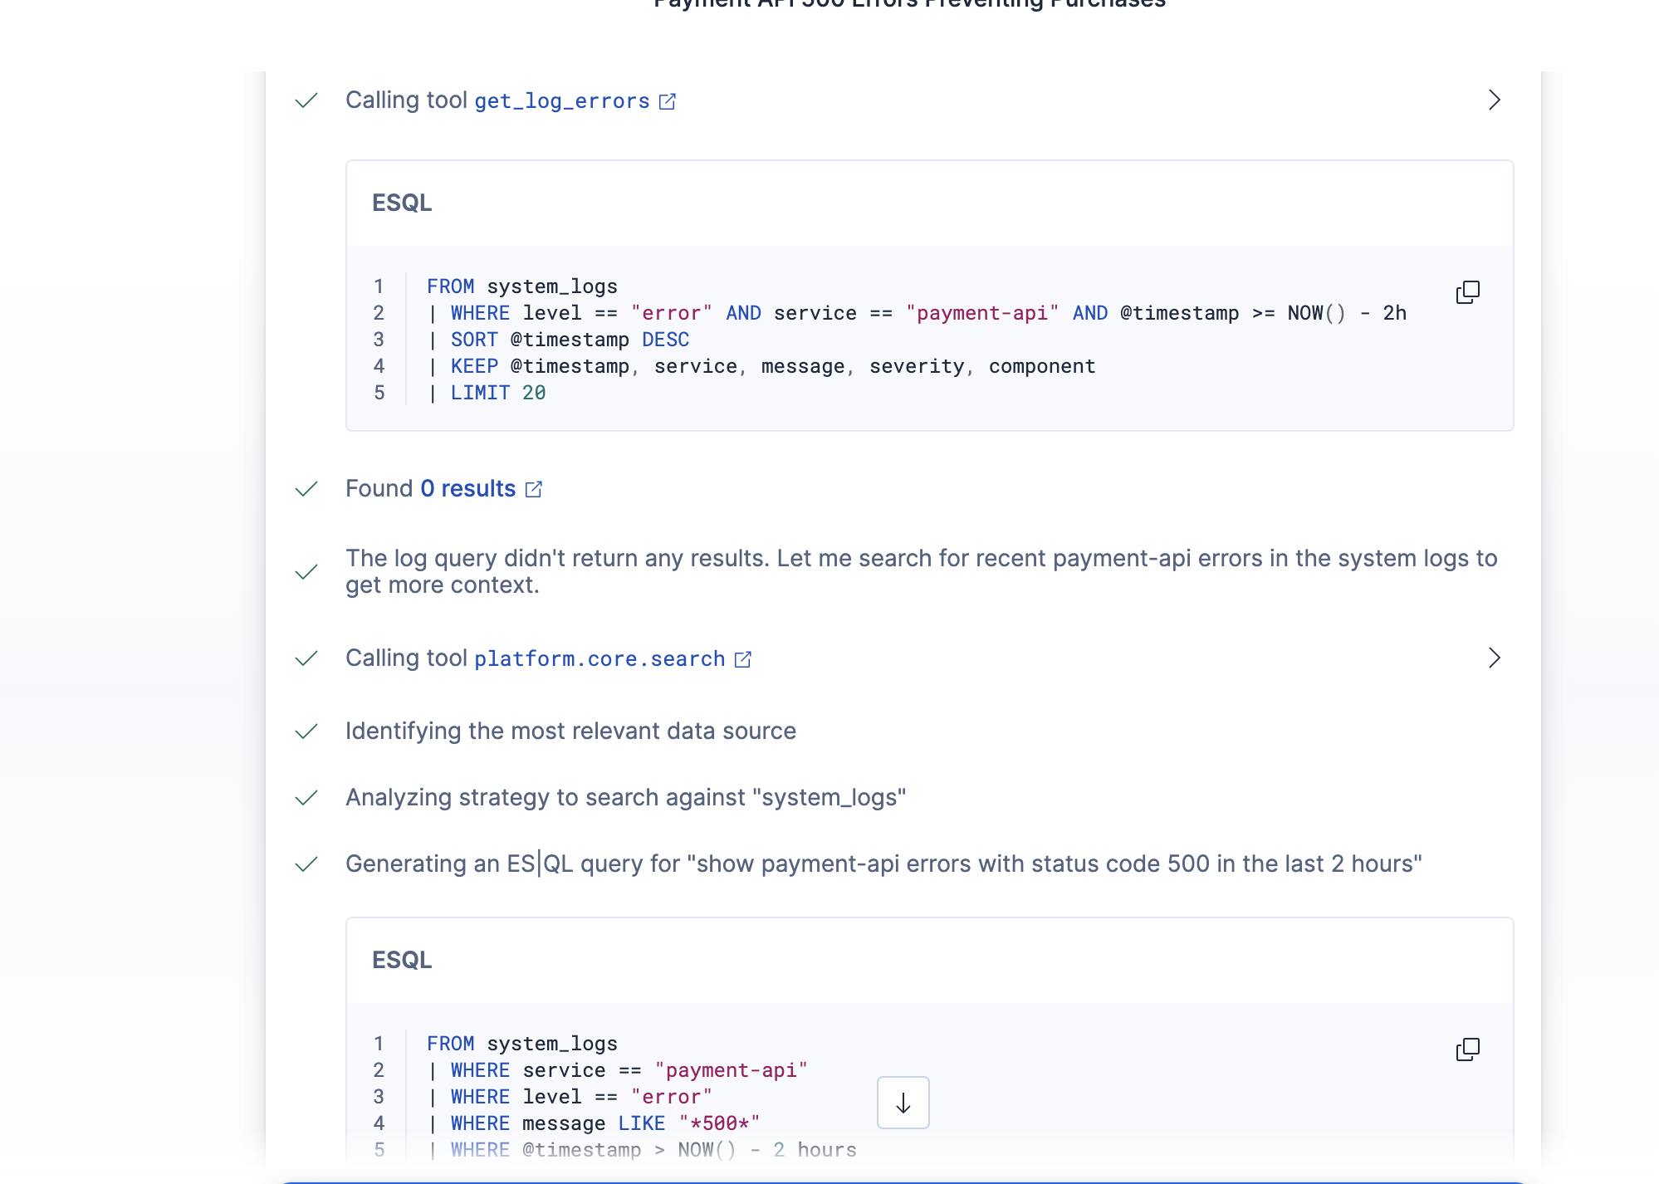This screenshot has height=1184, width=1659.
Task: Click checkmark beside Found 0 results
Action: pos(306,489)
